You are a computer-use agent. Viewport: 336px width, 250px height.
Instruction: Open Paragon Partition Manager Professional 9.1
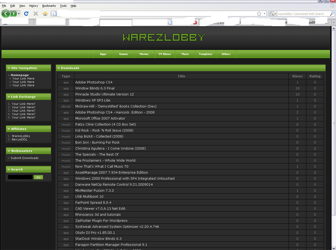111,245
